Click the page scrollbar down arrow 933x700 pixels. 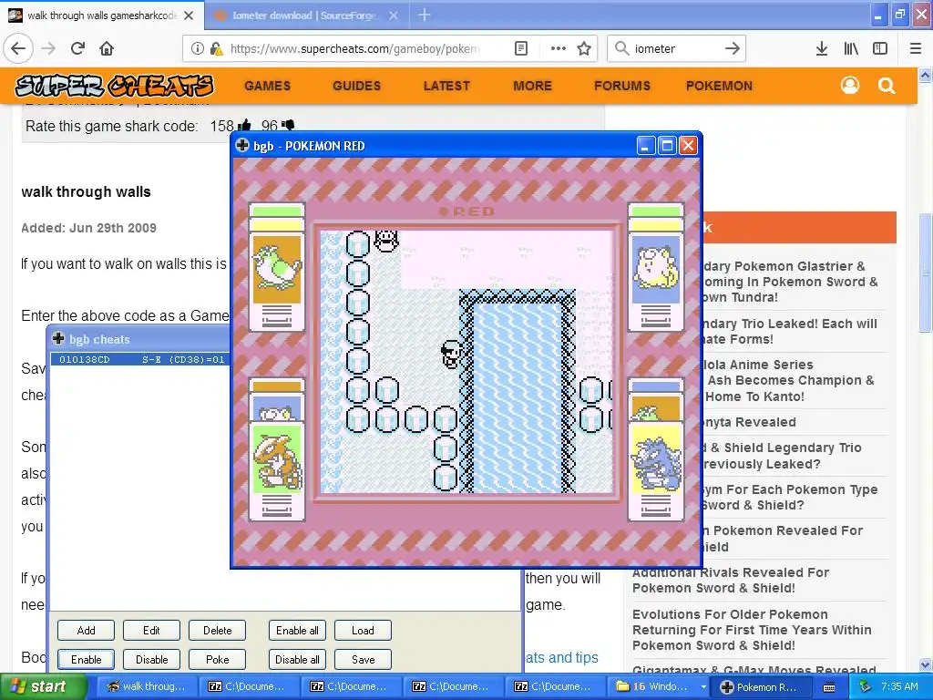pos(926,665)
